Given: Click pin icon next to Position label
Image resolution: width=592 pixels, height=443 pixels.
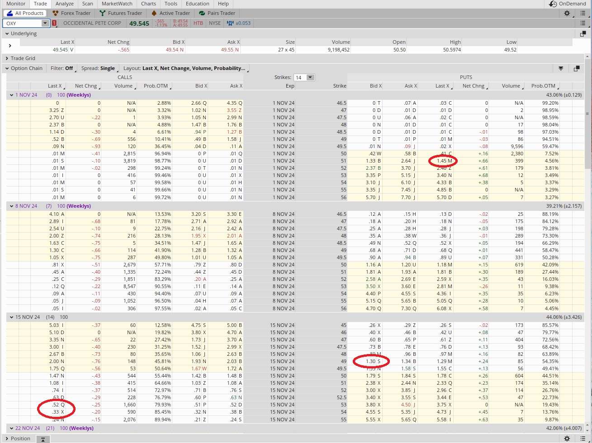Looking at the screenshot, I should (x=43, y=439).
